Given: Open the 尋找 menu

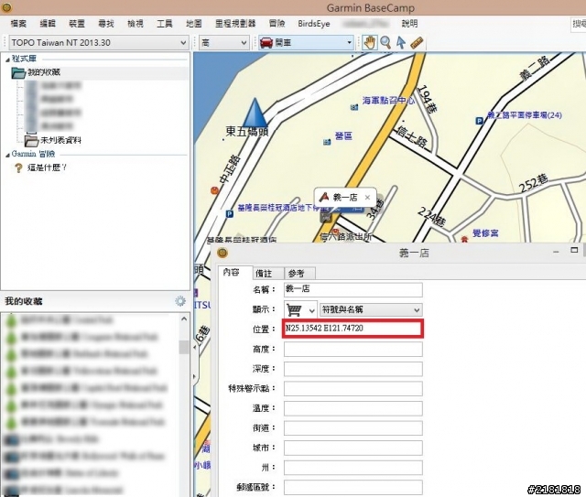Looking at the screenshot, I should tap(106, 24).
